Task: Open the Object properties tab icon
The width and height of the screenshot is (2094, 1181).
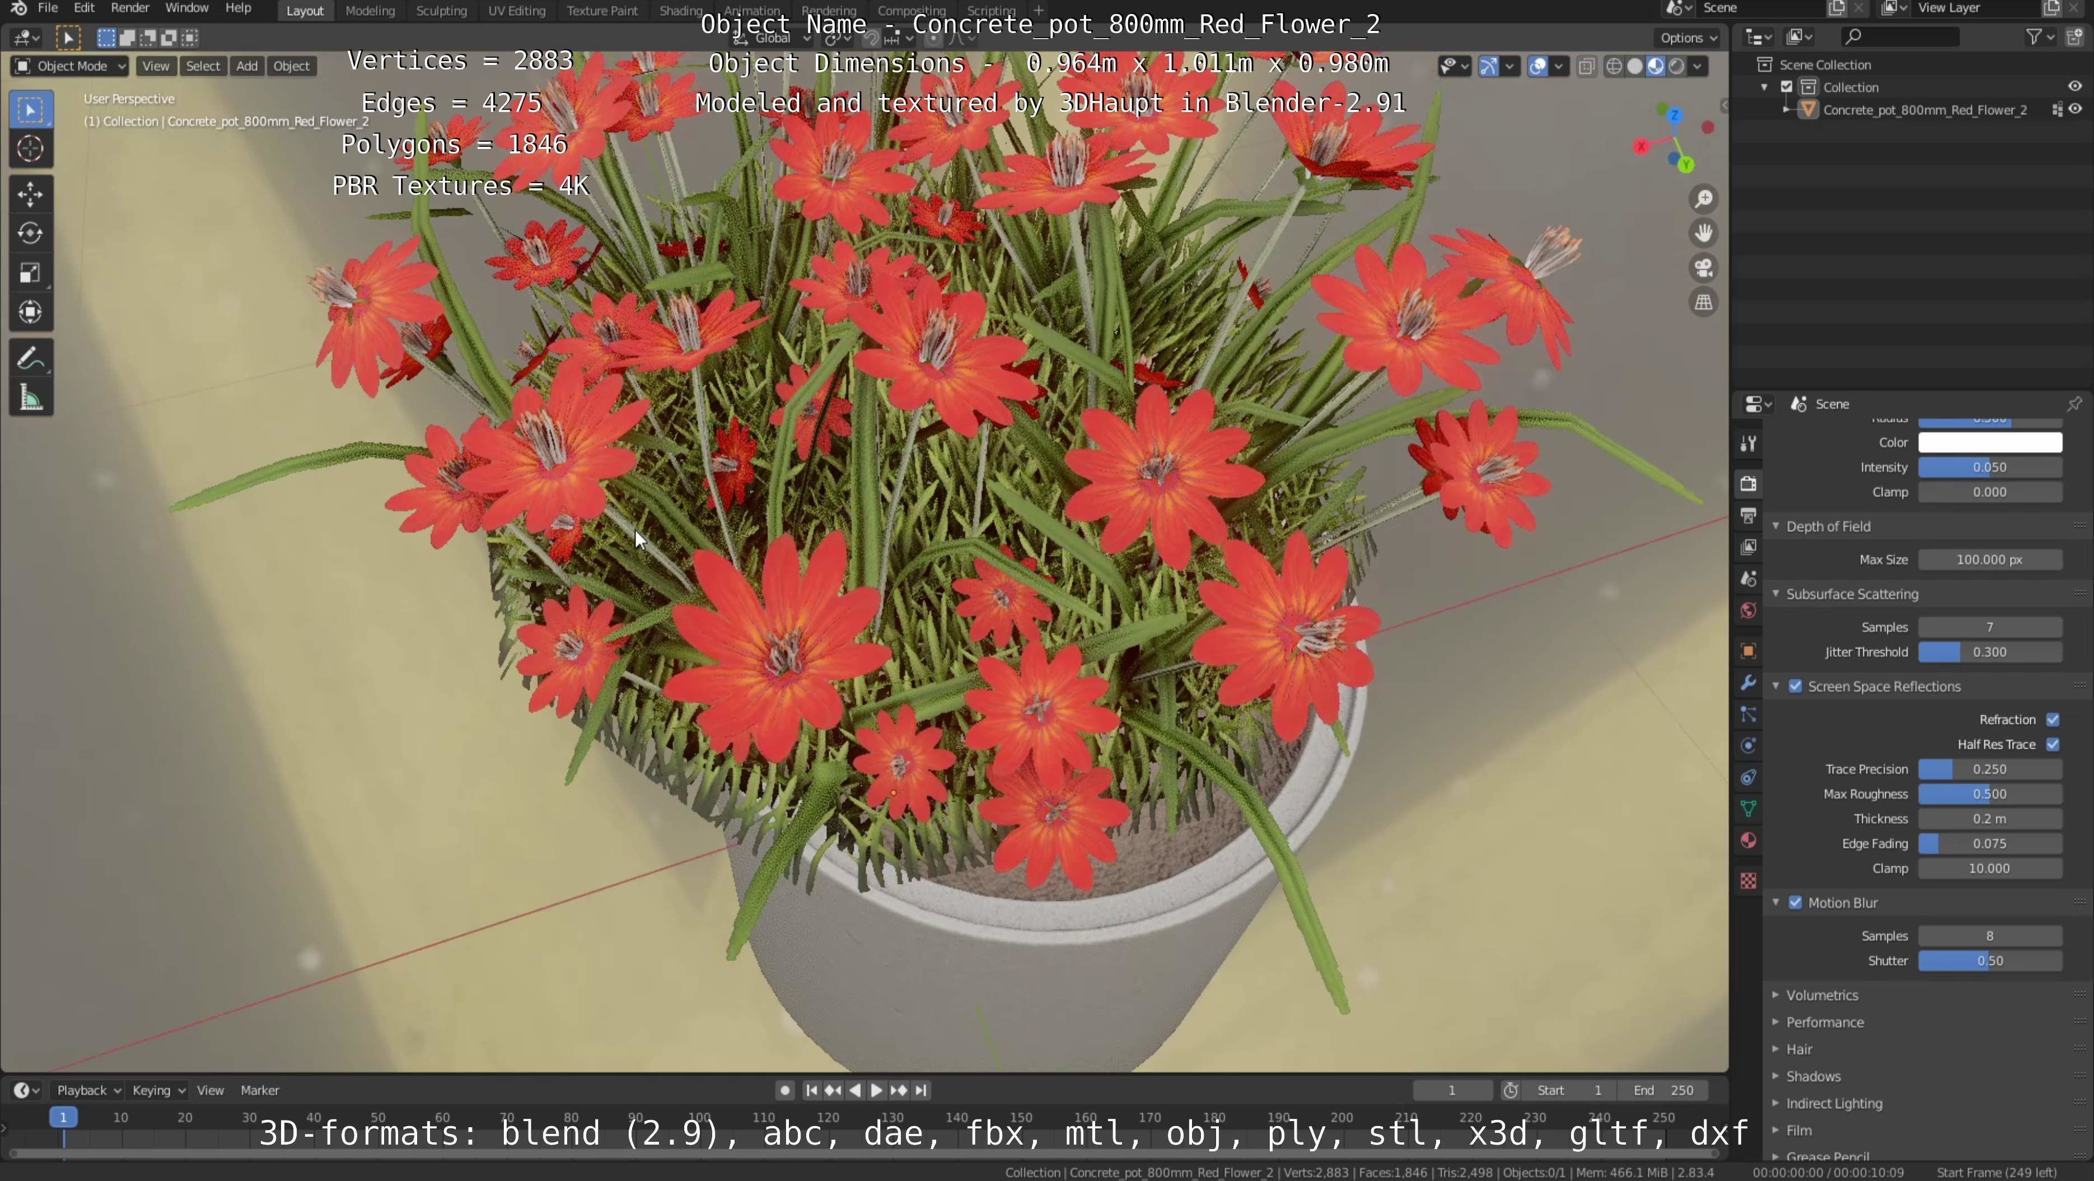Action: [1749, 651]
